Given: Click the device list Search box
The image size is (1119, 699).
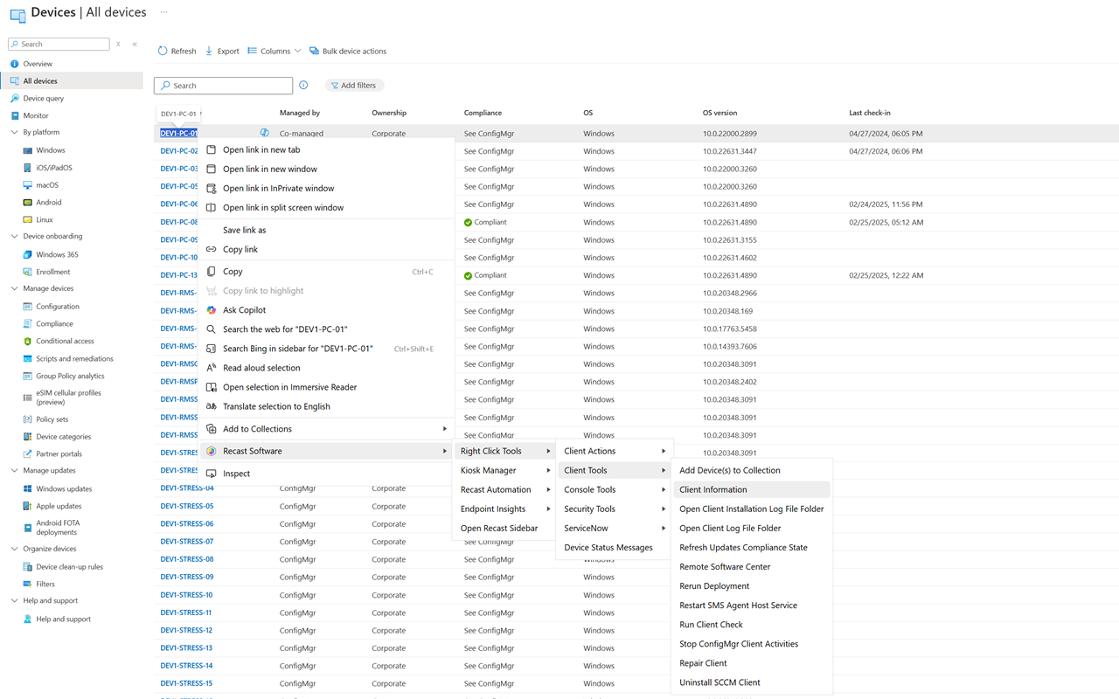Looking at the screenshot, I should [x=223, y=86].
